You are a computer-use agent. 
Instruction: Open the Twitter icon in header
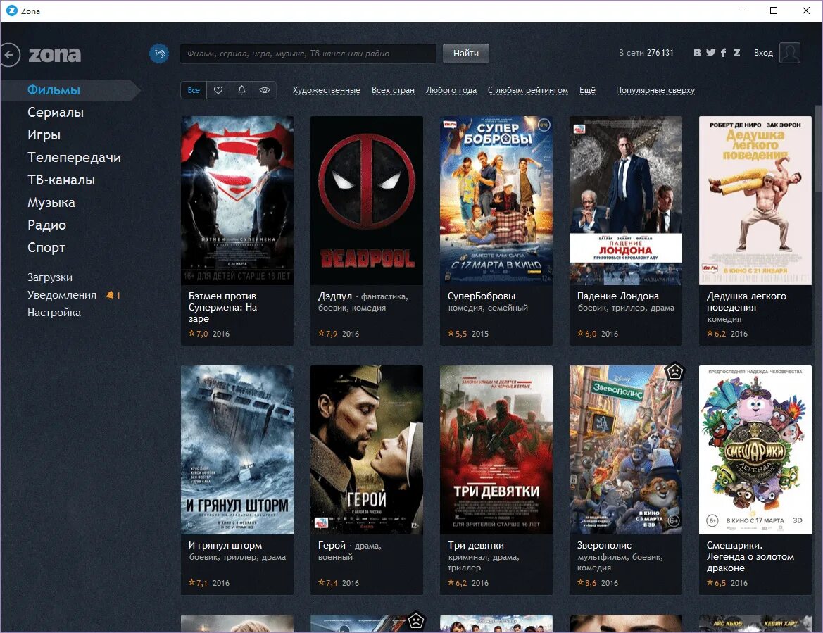tap(710, 53)
